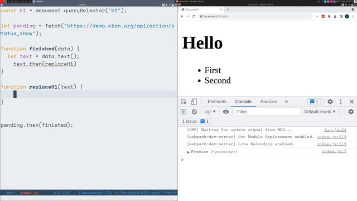Open DevTools customize menu
Viewport: 357px width, 201px height.
tap(341, 102)
